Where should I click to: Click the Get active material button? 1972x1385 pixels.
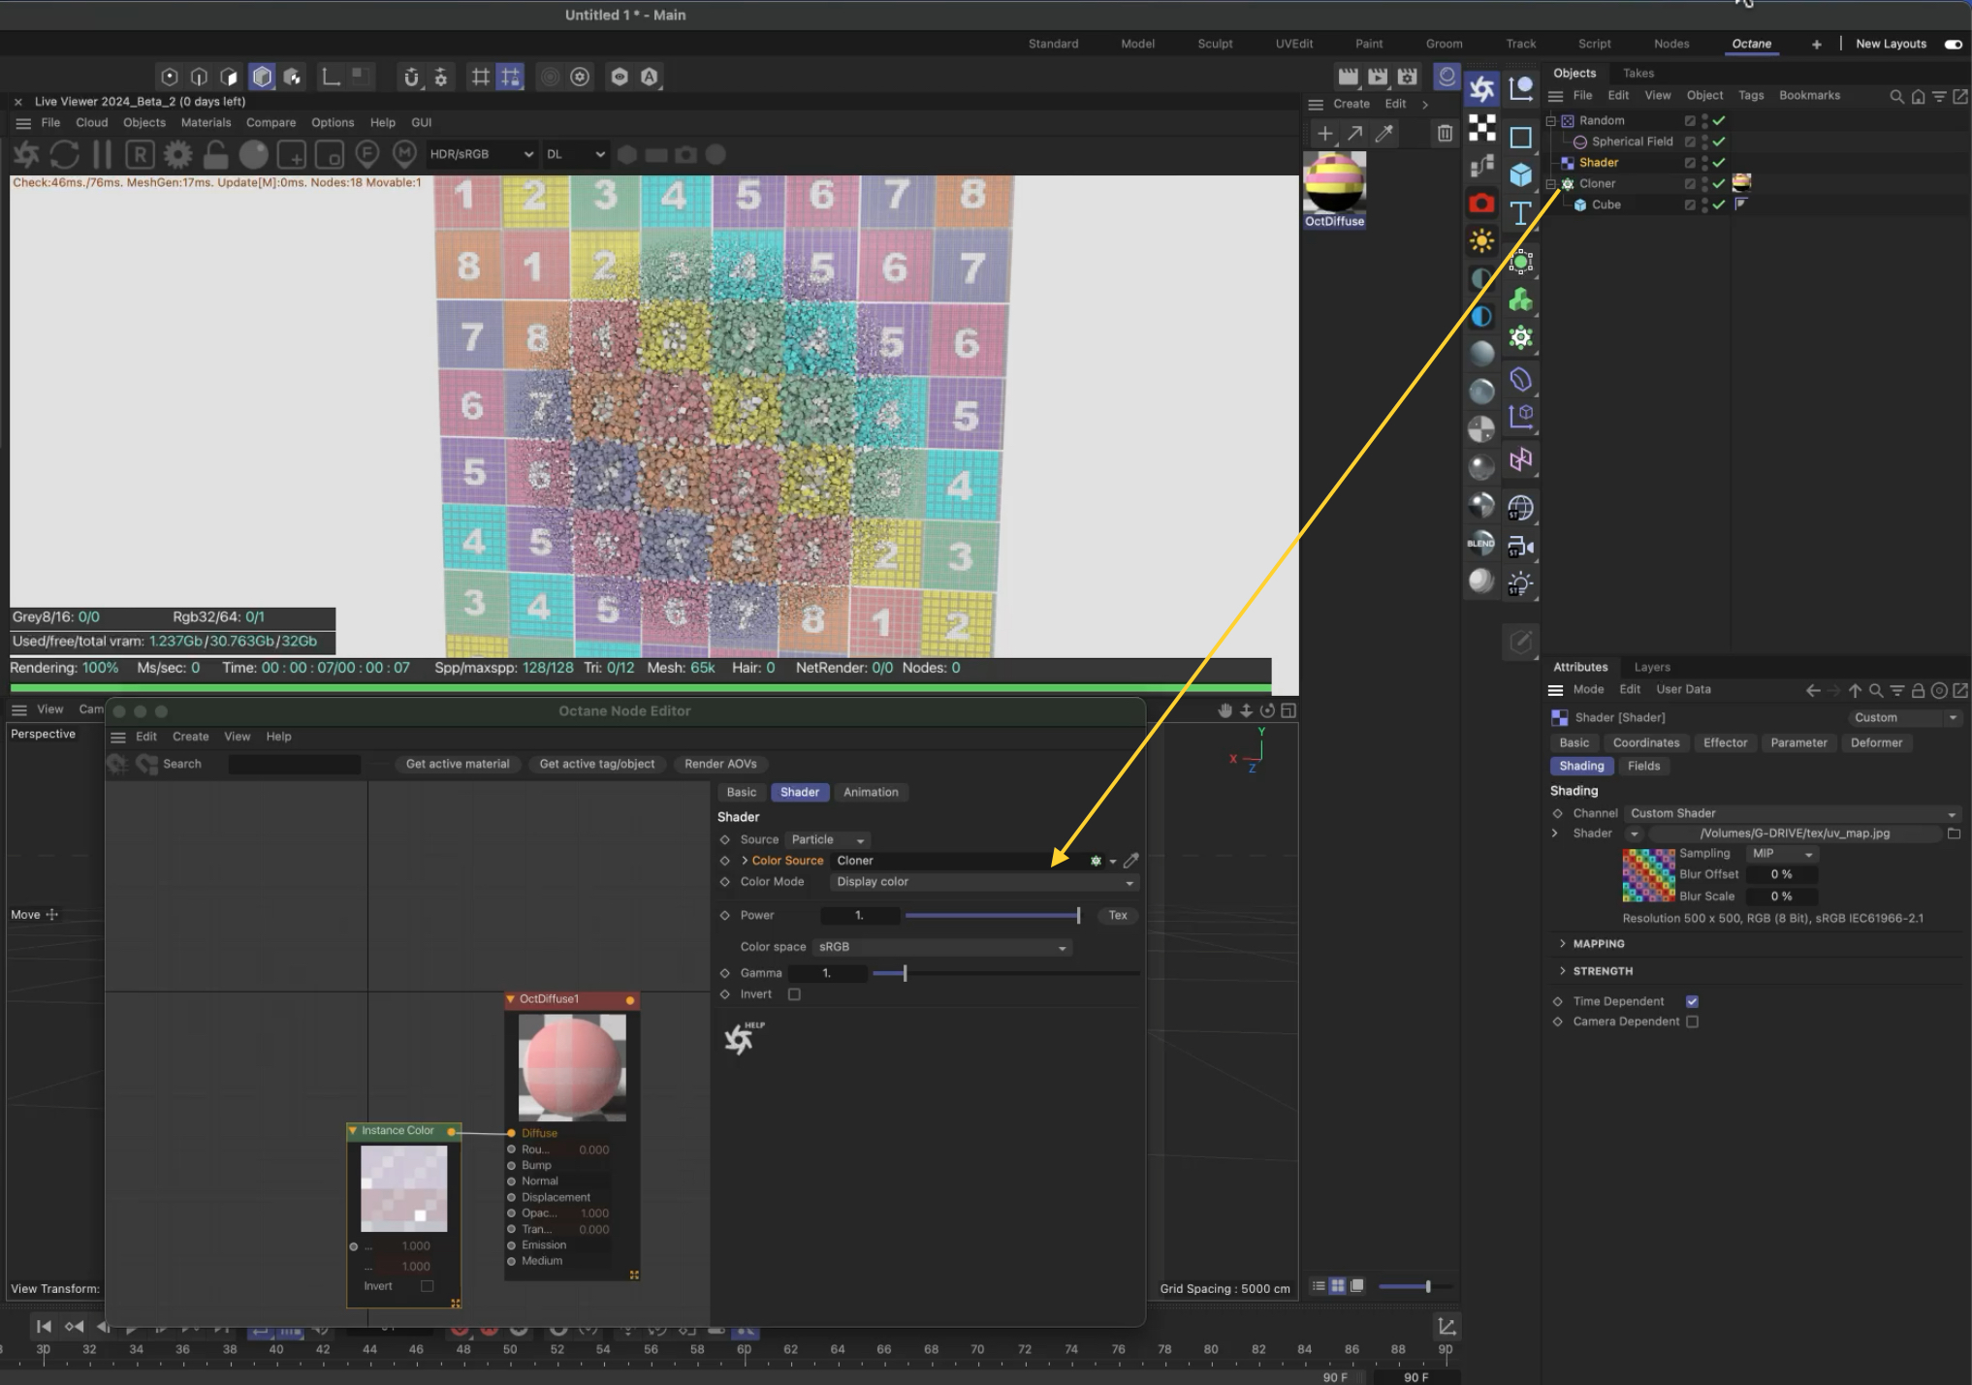click(x=458, y=764)
